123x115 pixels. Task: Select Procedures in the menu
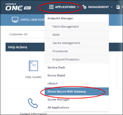pyautogui.click(x=77, y=51)
